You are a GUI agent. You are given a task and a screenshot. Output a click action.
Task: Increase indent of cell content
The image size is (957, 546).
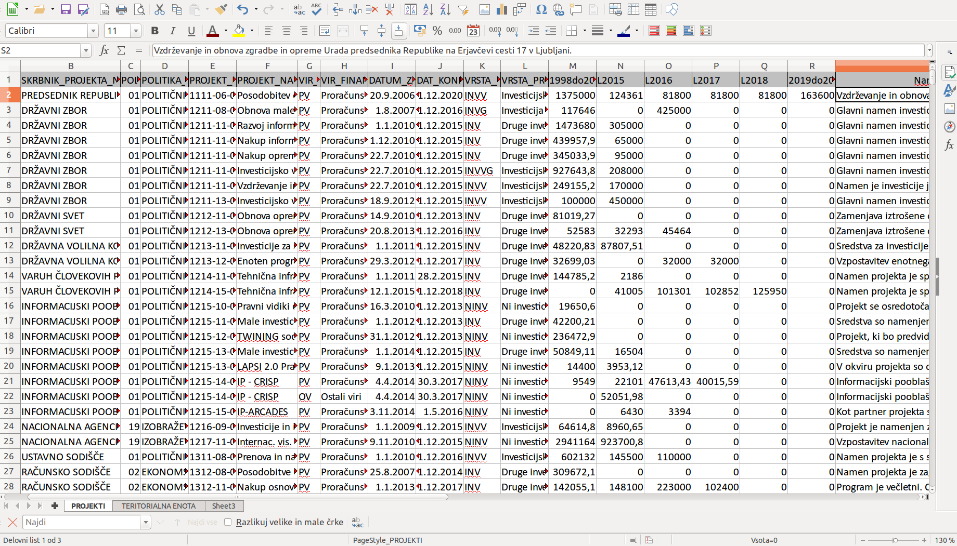(x=534, y=31)
